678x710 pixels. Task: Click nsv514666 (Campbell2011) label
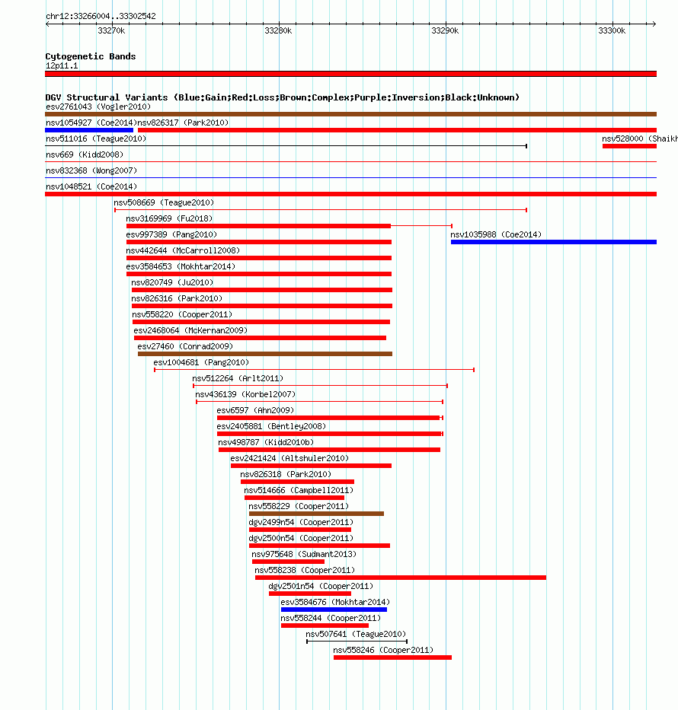coord(299,490)
